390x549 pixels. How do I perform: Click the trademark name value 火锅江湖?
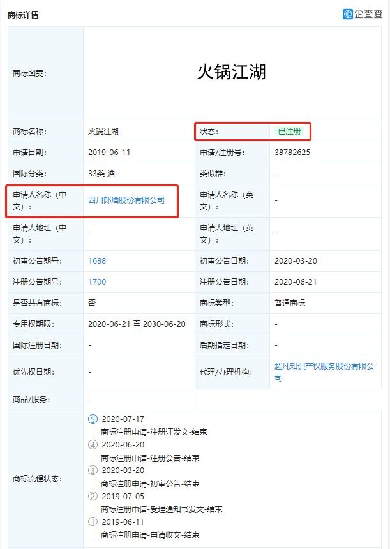pyautogui.click(x=103, y=132)
